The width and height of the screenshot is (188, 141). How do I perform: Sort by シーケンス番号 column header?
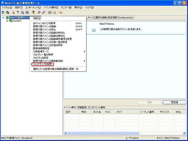click(x=149, y=112)
